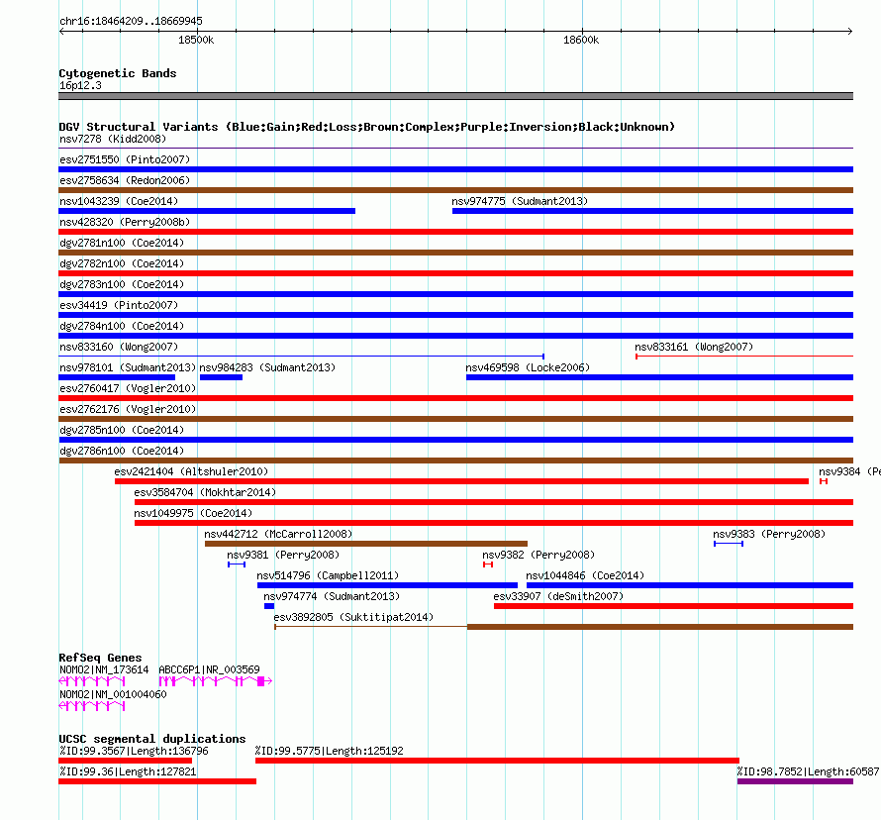
Task: Open the %ID:99.36|Length:127821 duplication label
Action: 128,771
